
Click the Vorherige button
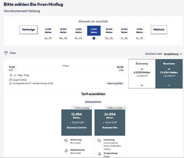28,29
